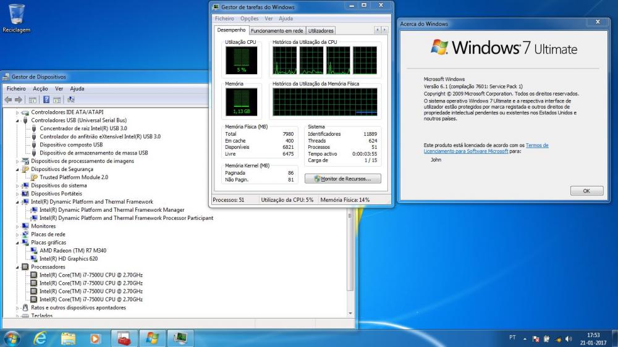Open File Explorer folder icon on taskbar

click(x=68, y=338)
